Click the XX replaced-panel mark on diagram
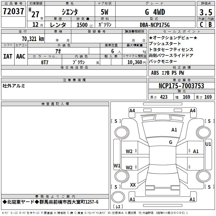The image size is (216, 216). [x=133, y=185]
